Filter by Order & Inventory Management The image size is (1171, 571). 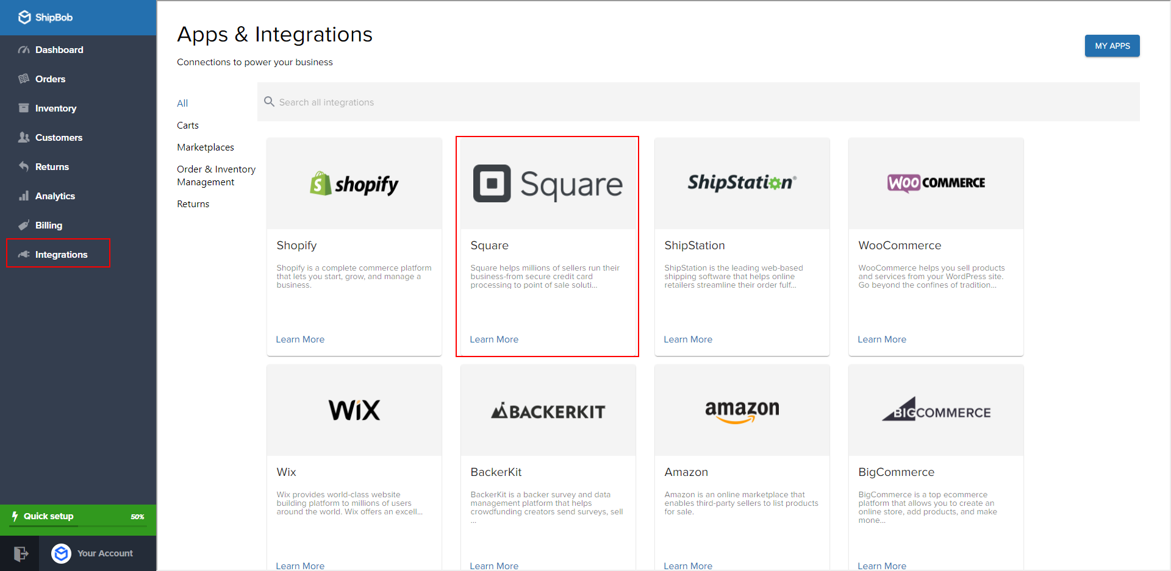pos(216,176)
